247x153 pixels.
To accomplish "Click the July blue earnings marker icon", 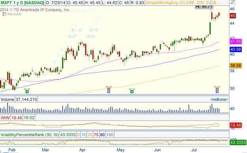I will tap(217, 92).
